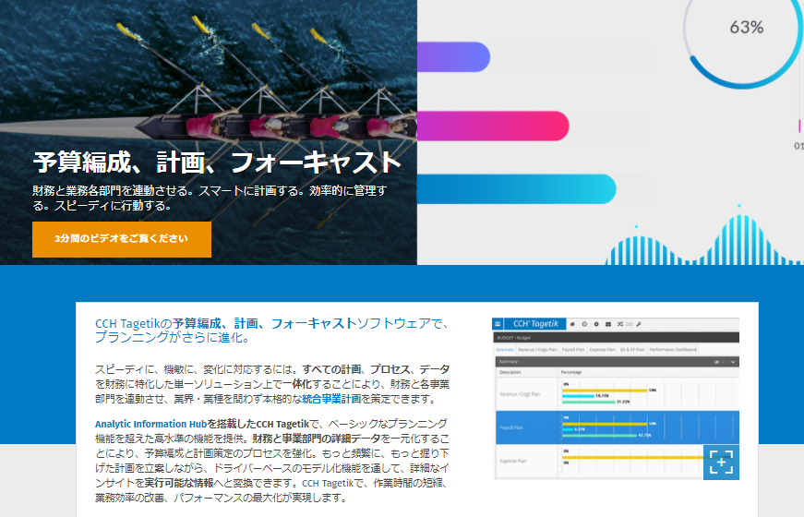Click the CCH Tagetik logo in the screenshot
Screen dimensions: 804x517
click(535, 324)
